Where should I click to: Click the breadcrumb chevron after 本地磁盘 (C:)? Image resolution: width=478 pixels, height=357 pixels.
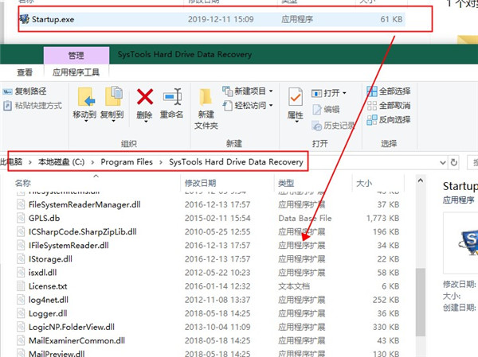92,162
